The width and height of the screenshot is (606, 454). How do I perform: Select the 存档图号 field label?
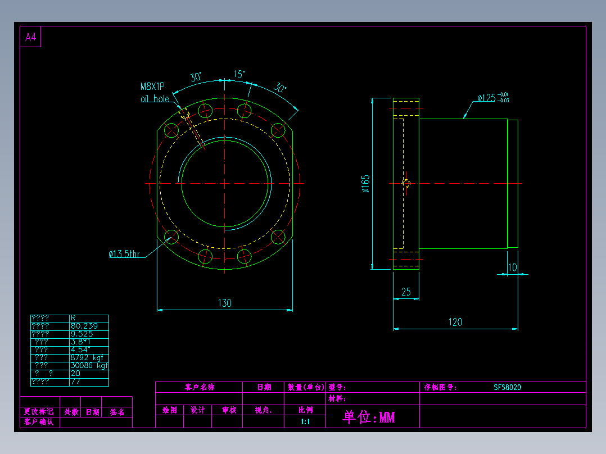point(440,387)
